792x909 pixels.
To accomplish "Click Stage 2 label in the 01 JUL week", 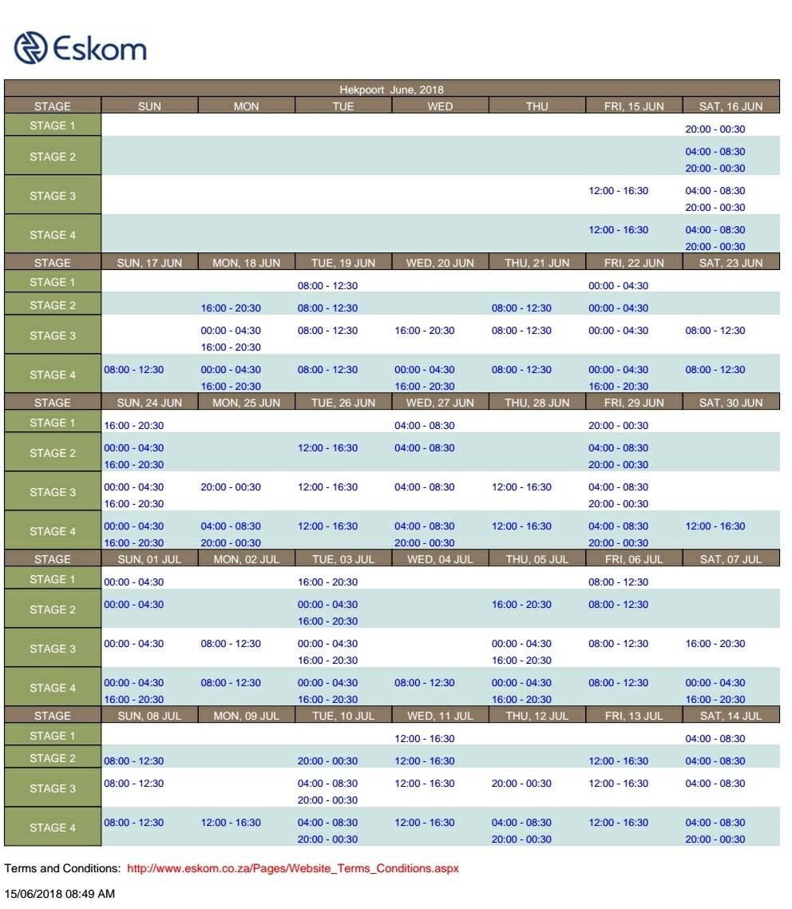I will [53, 609].
